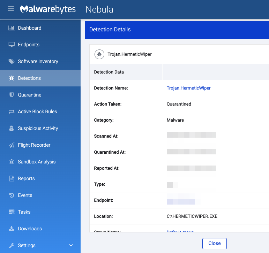Open Sandbox Analysis in sidebar
The height and width of the screenshot is (253, 269).
37,162
